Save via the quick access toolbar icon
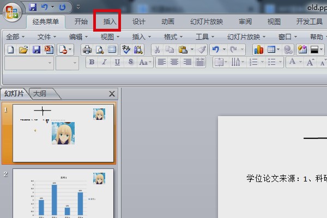327x218 pixels. [x=32, y=7]
